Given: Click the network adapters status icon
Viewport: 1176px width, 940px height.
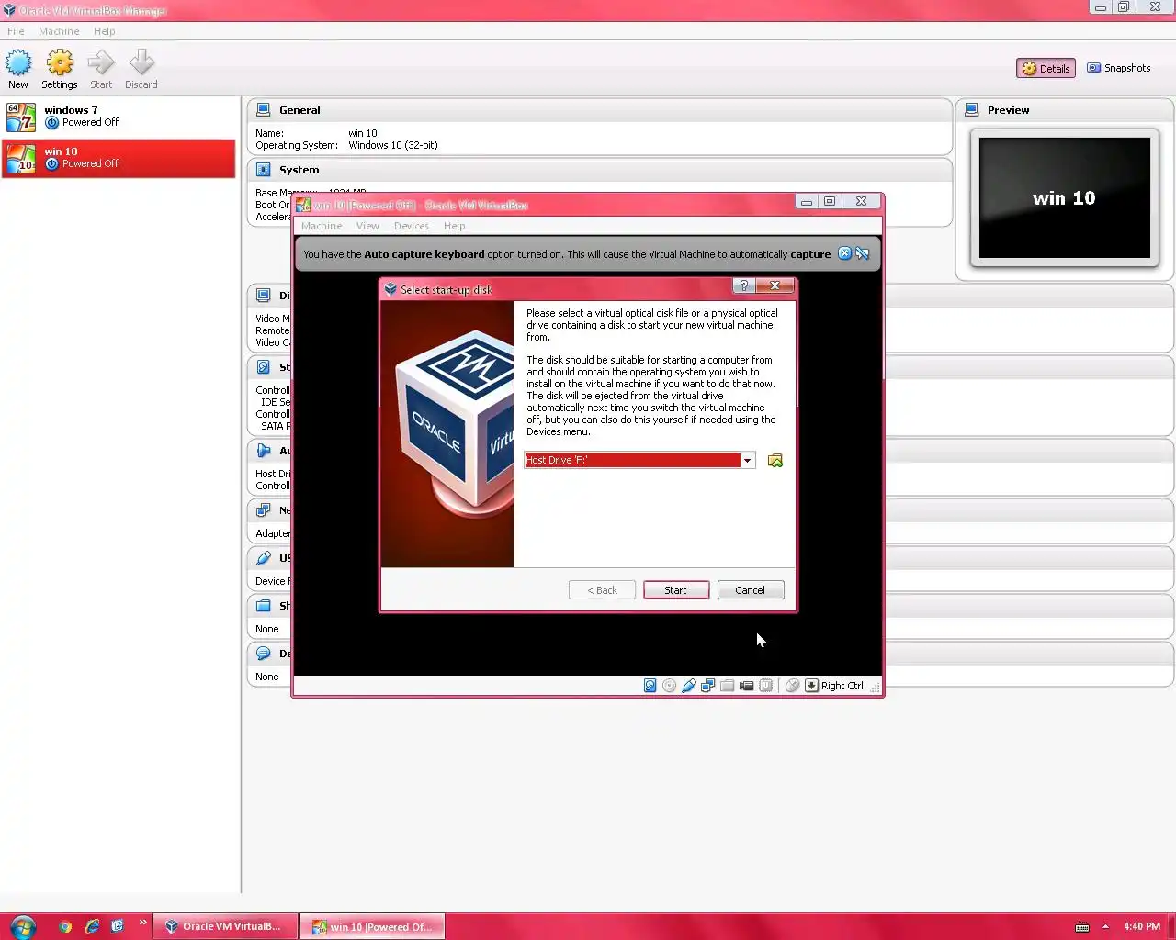Looking at the screenshot, I should pos(708,686).
